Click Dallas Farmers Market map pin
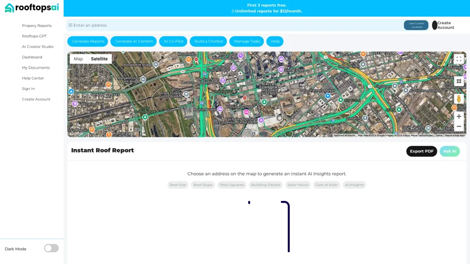The height and width of the screenshot is (264, 470). 328,96
